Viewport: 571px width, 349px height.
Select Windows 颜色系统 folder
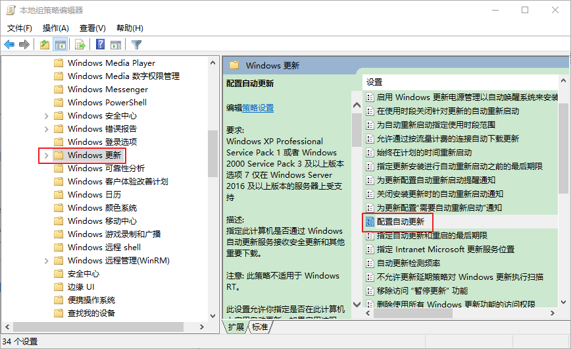click(x=103, y=208)
